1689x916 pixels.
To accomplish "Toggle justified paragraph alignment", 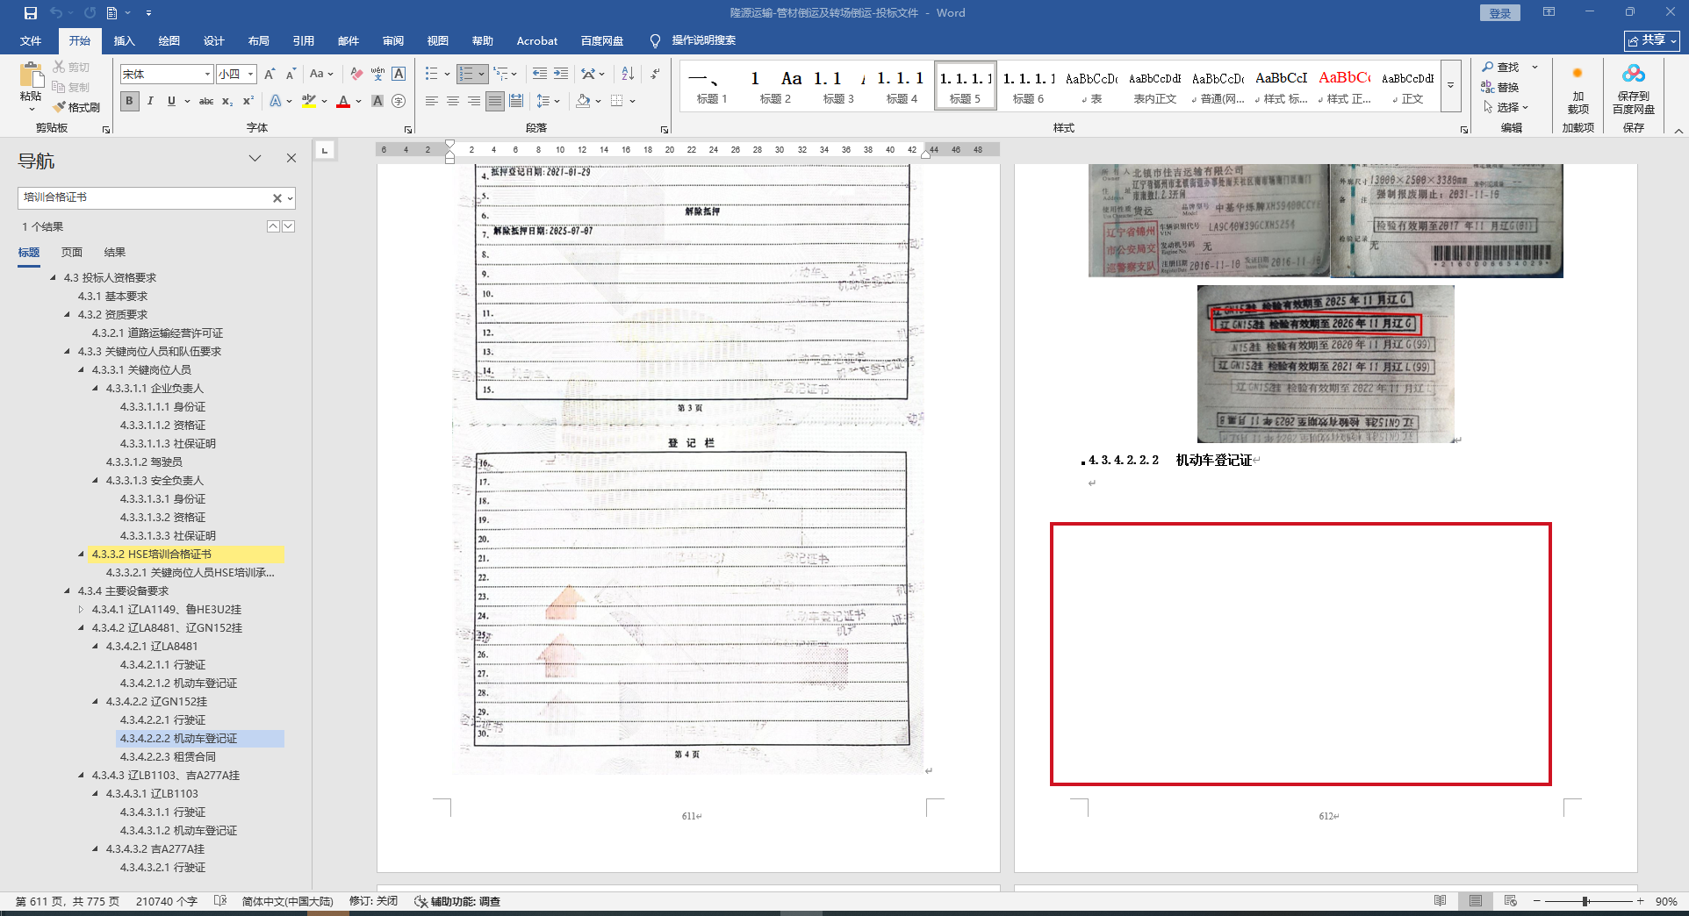I will click(495, 101).
